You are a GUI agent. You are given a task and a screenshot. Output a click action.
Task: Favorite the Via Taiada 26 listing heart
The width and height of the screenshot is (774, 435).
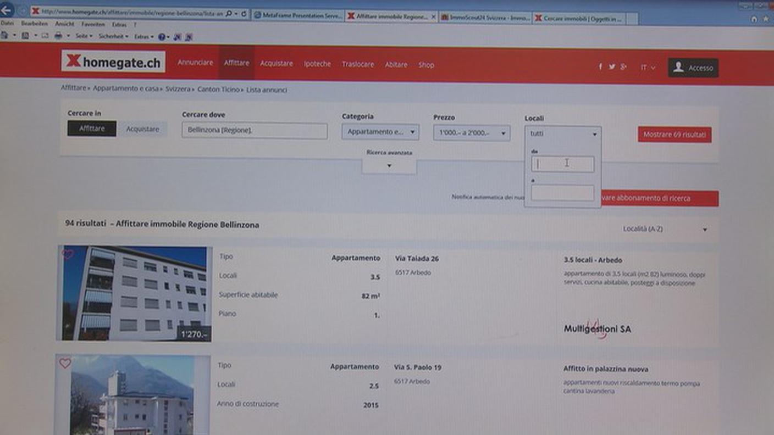[x=68, y=254]
